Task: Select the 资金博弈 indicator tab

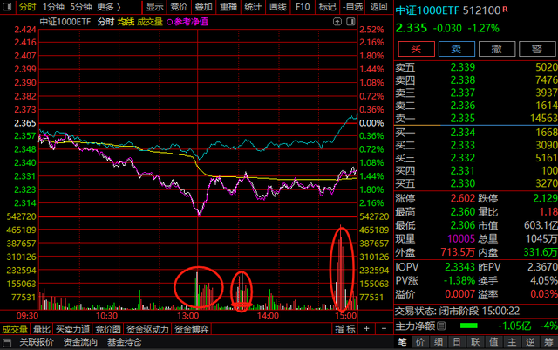Action: [192, 329]
